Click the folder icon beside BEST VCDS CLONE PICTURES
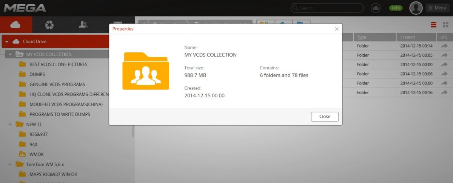 (x=22, y=64)
